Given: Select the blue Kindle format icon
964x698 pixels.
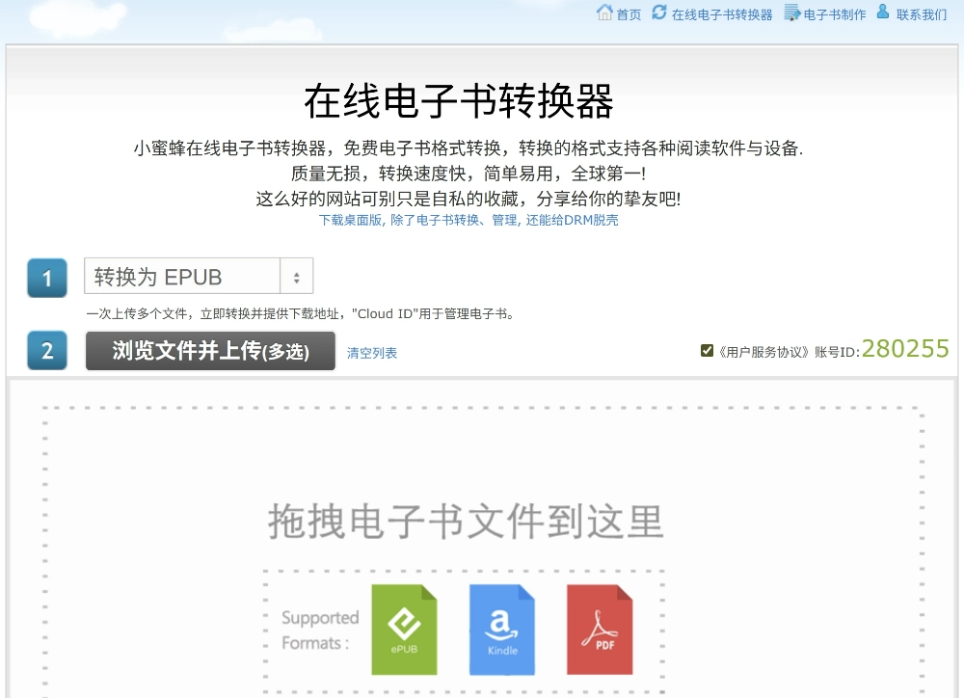Looking at the screenshot, I should [501, 629].
